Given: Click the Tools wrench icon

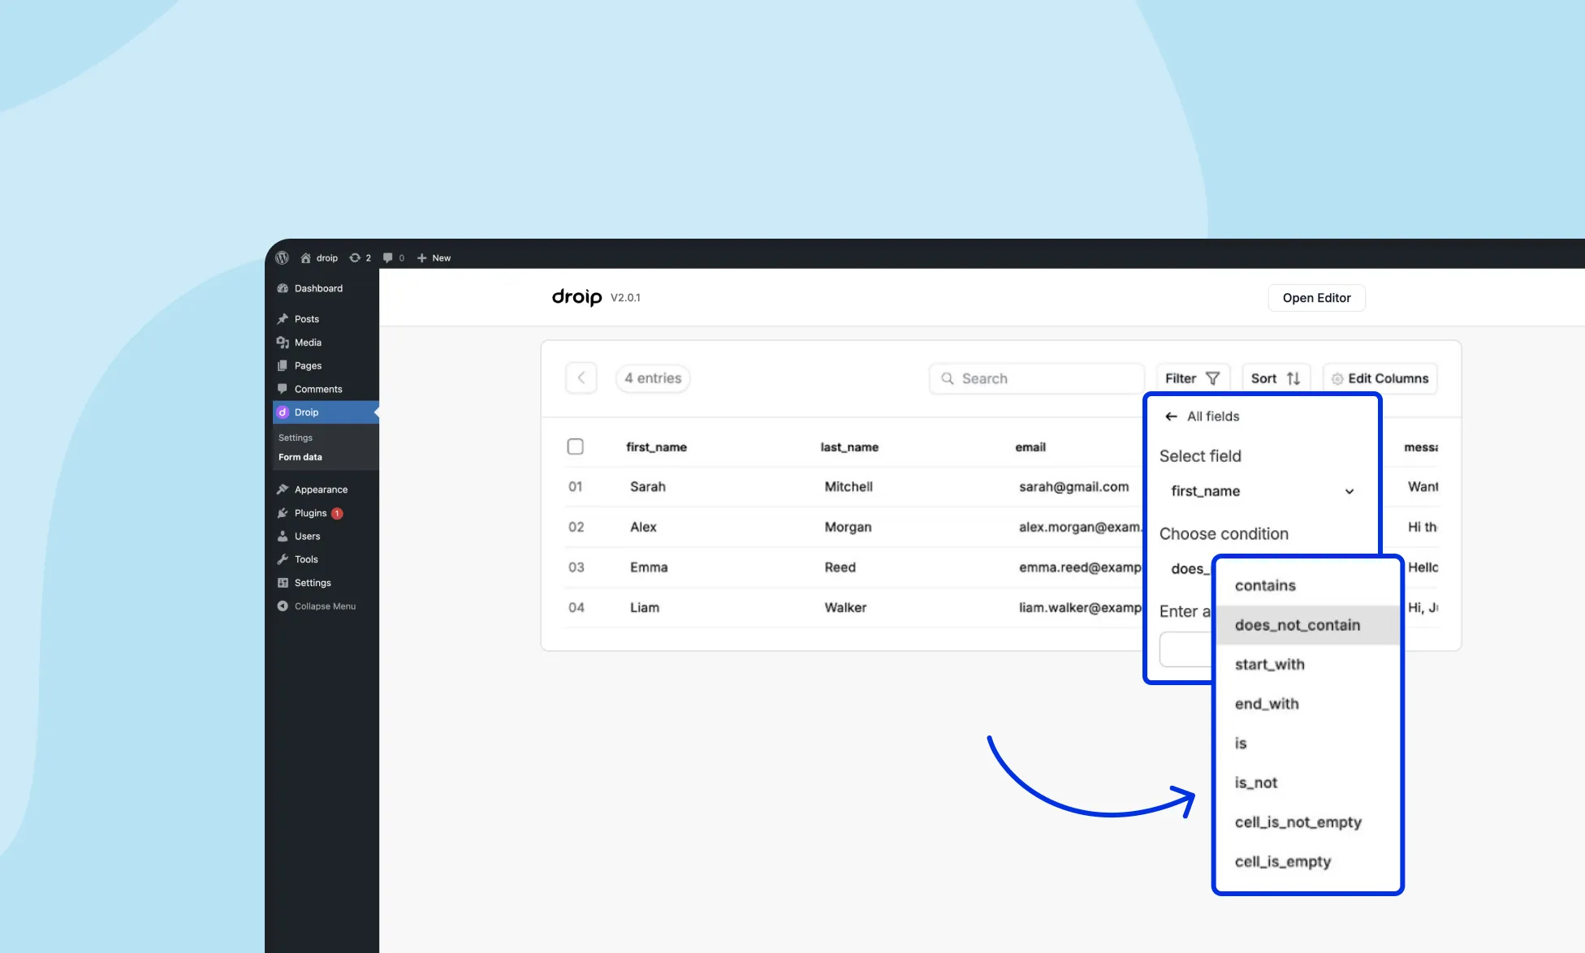Looking at the screenshot, I should pos(283,559).
